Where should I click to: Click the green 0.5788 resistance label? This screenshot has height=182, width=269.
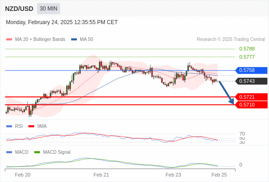[247, 49]
